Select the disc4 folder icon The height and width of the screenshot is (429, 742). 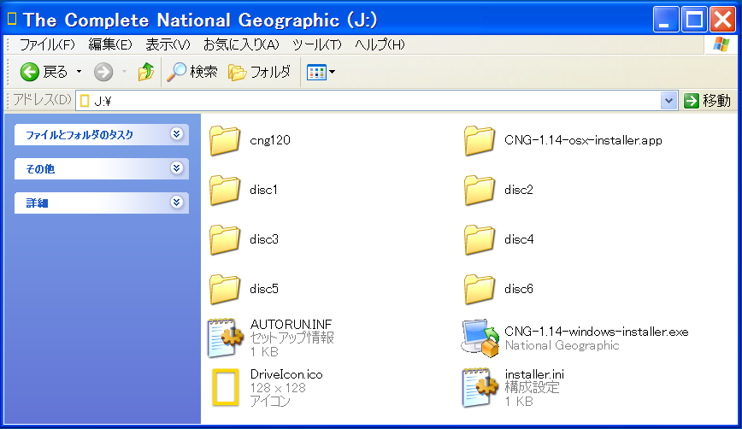[x=480, y=240]
